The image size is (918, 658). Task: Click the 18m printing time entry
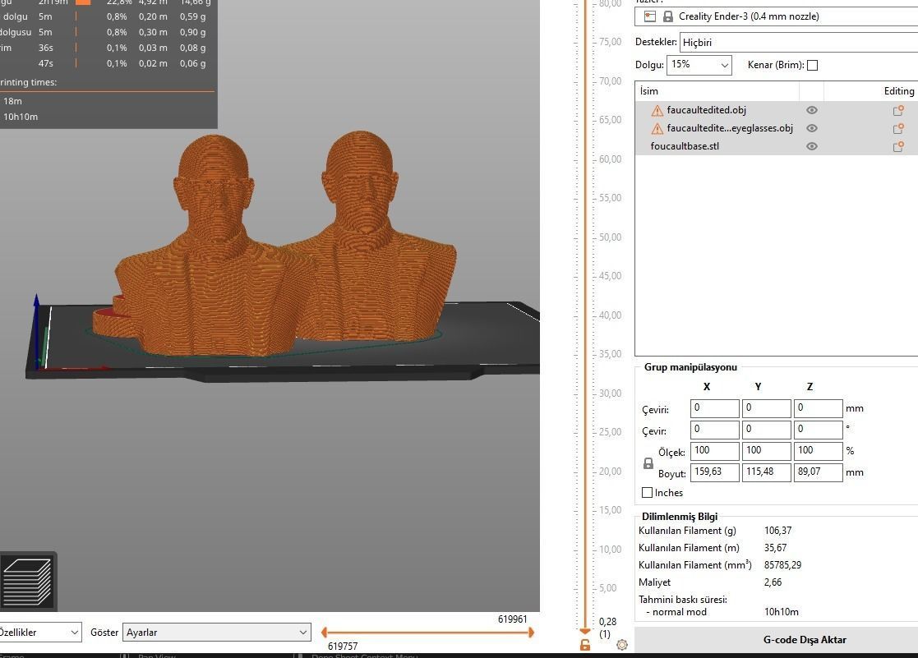[x=12, y=101]
